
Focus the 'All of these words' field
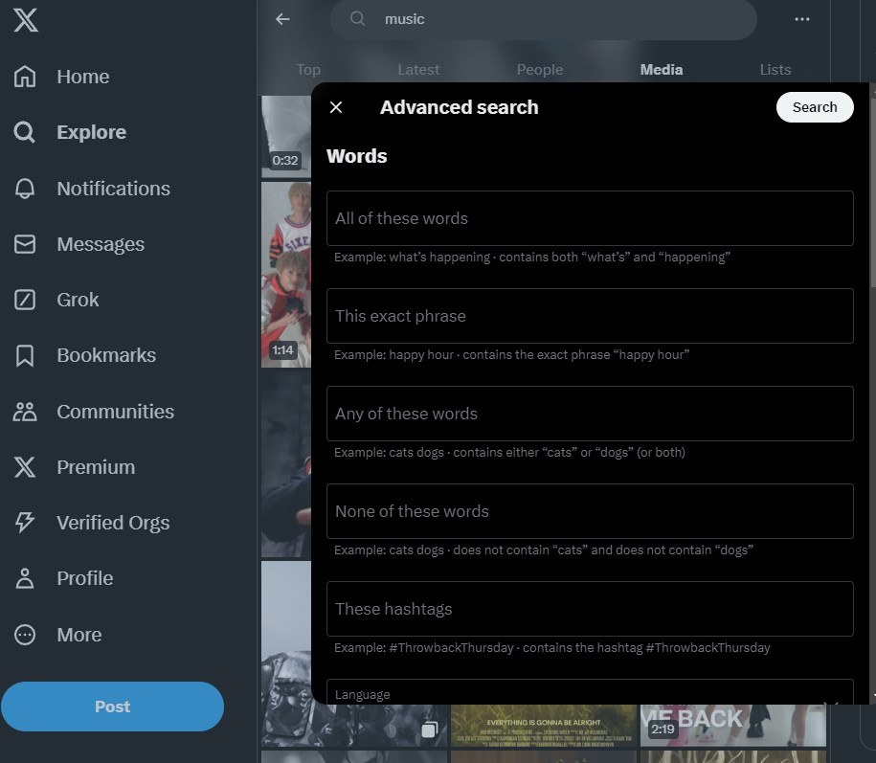point(590,218)
